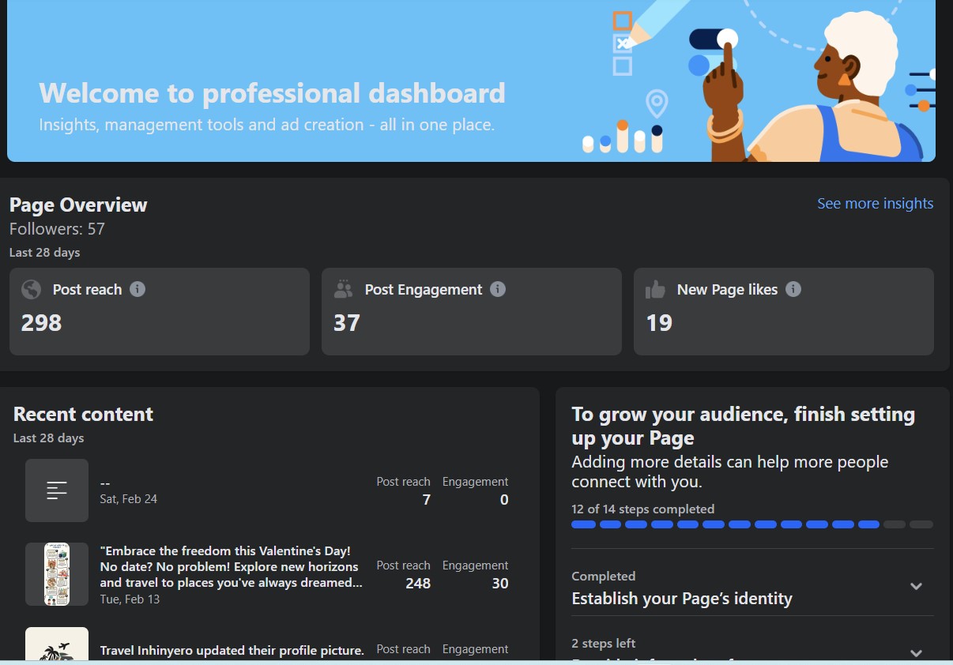Open "Travel Inhinyero updated their profile picture" post
The height and width of the screenshot is (665, 953).
(x=232, y=651)
